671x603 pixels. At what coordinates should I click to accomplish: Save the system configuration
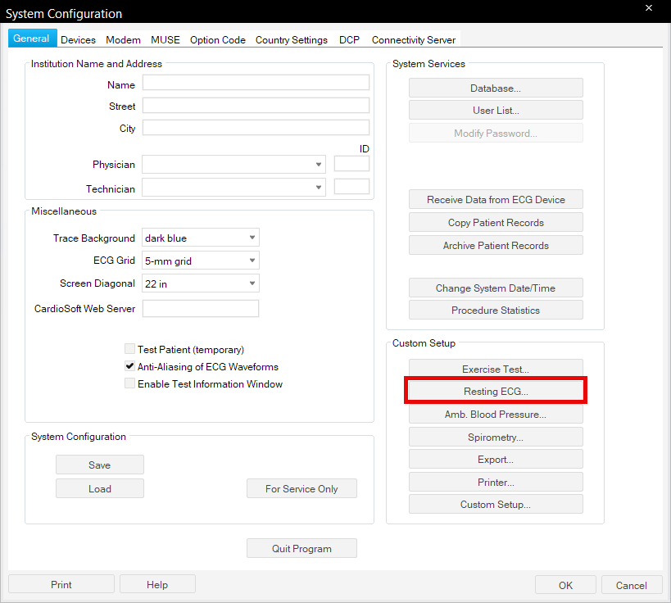(100, 465)
